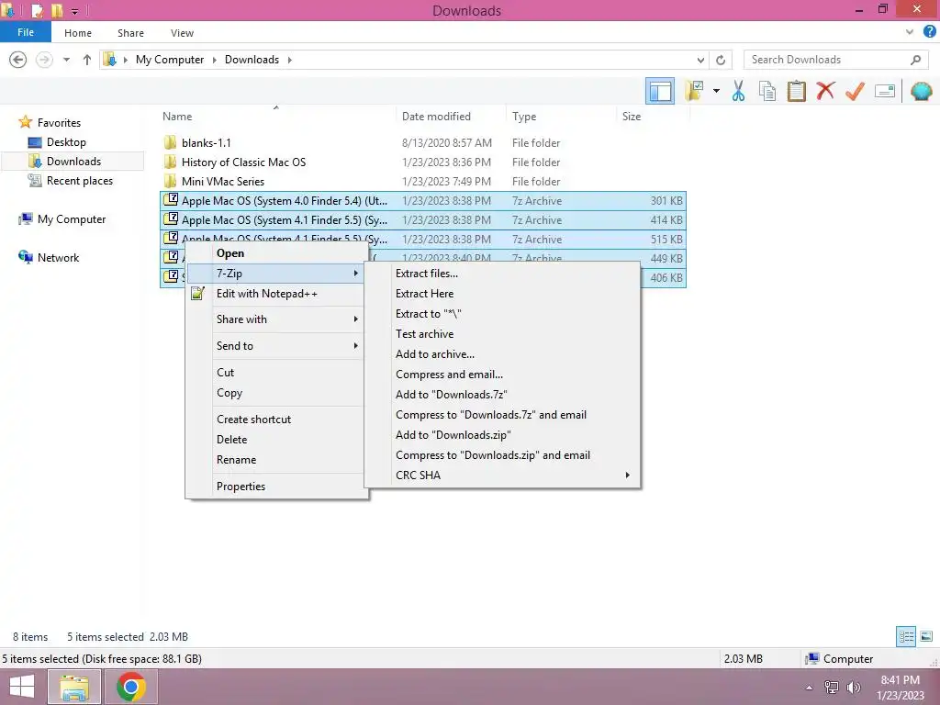Image resolution: width=940 pixels, height=705 pixels.
Task: Click the 414 KB archive row
Action: [422, 220]
